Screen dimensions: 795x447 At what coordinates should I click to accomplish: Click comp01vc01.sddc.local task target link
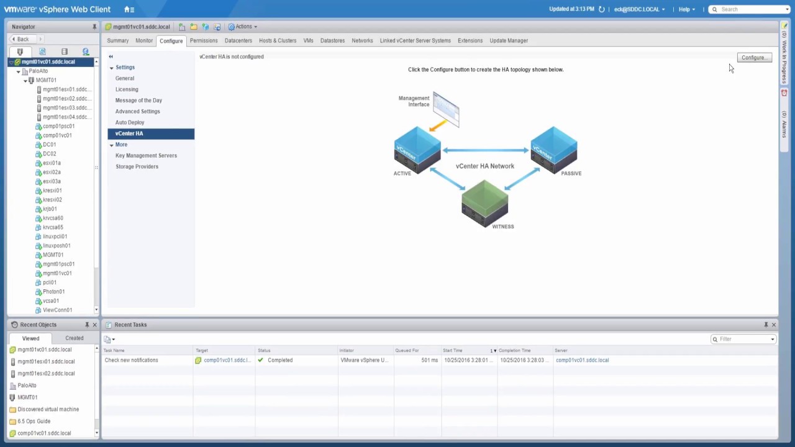click(227, 360)
